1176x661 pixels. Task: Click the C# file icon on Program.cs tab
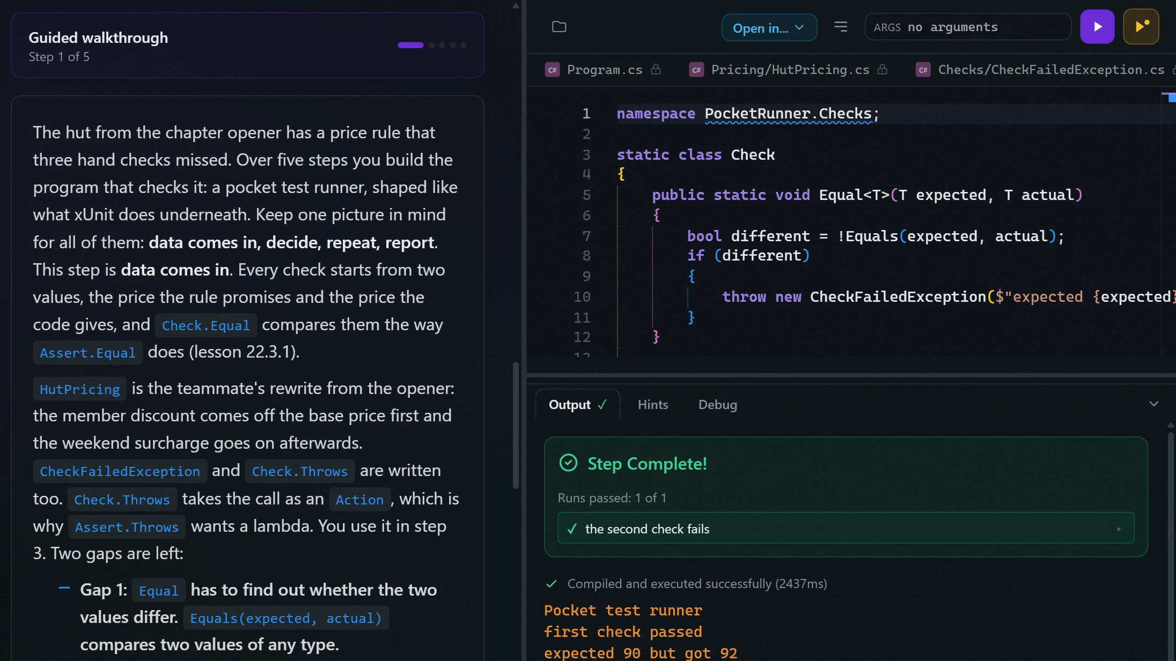552,70
